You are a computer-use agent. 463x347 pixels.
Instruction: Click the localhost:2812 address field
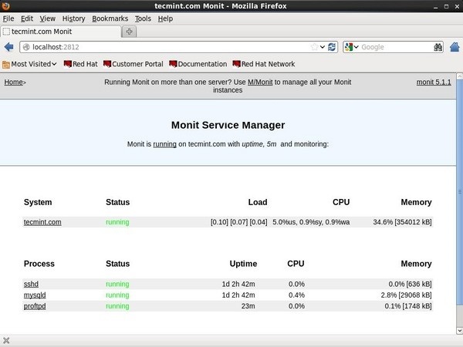click(165, 47)
